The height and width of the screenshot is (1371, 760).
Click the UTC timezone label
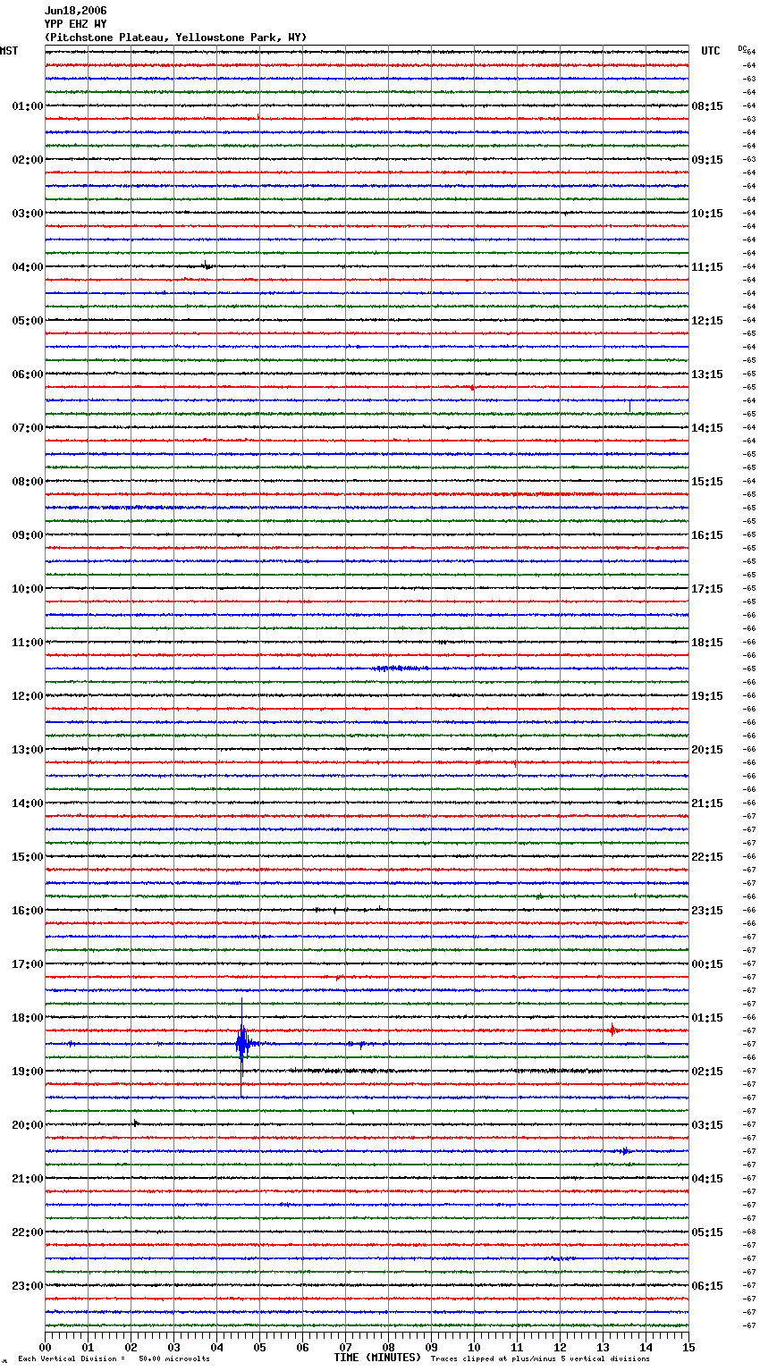pos(711,51)
